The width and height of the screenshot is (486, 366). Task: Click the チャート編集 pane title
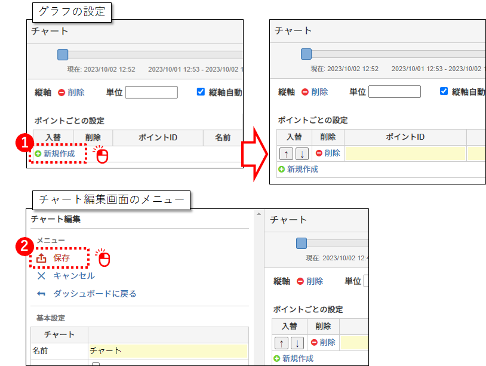(56, 219)
